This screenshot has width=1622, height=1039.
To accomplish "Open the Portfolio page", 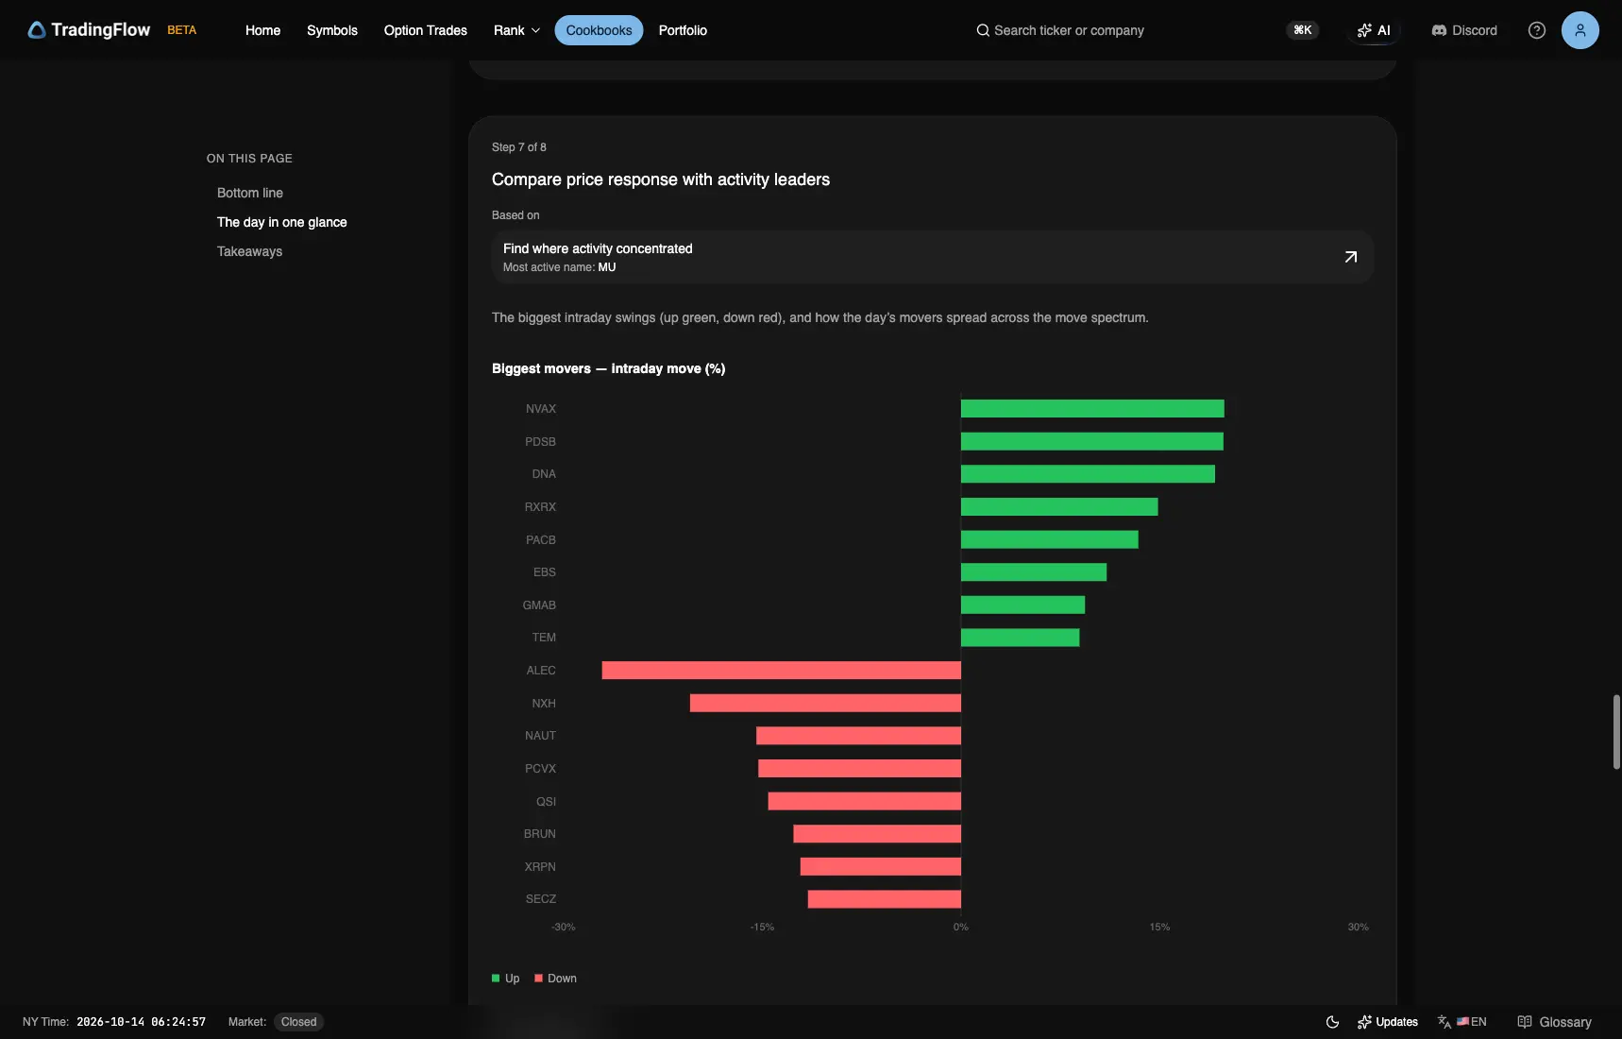I will pos(683,30).
